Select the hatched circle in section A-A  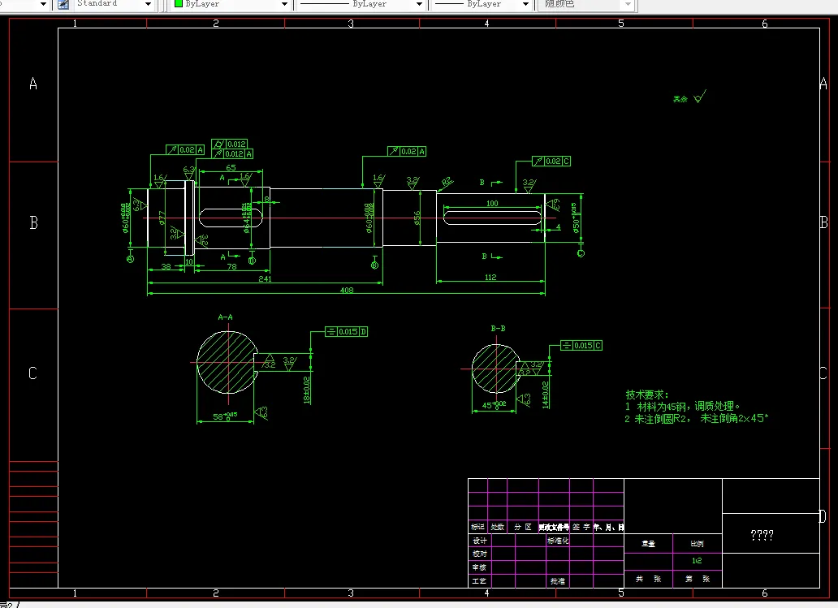[x=227, y=362]
